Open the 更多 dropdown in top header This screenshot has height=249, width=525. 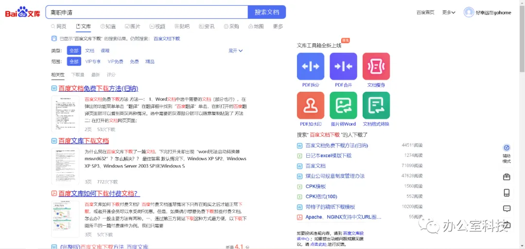pyautogui.click(x=449, y=12)
